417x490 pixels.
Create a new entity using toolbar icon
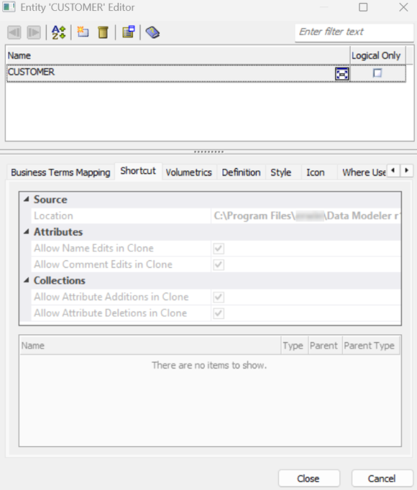click(x=83, y=32)
